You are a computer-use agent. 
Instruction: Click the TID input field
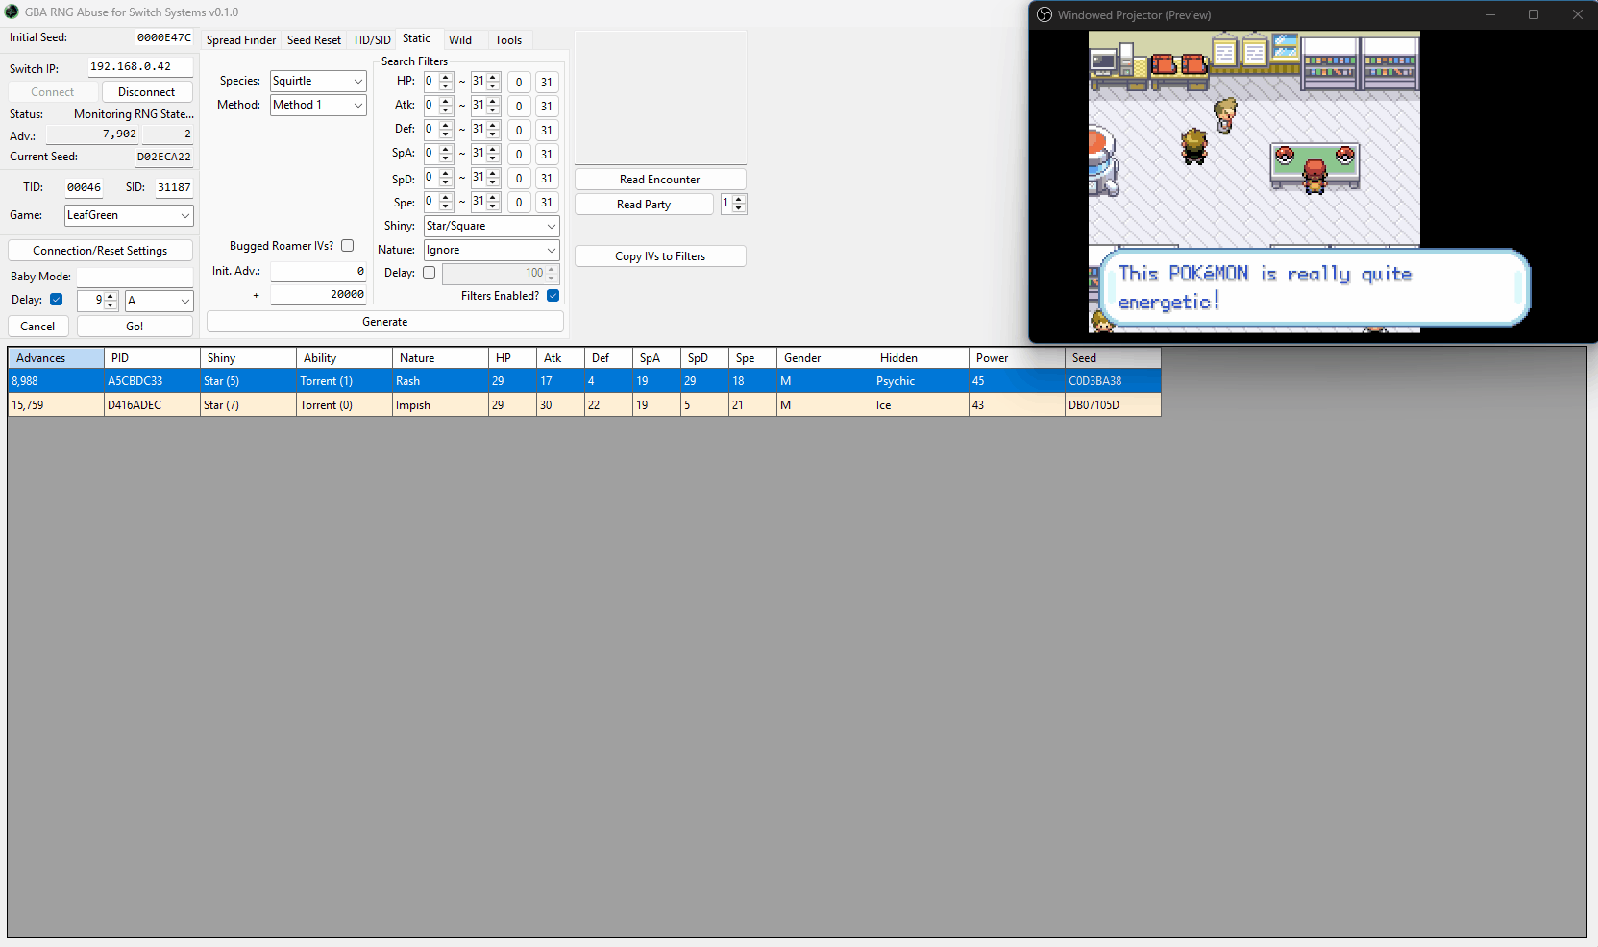click(x=84, y=187)
